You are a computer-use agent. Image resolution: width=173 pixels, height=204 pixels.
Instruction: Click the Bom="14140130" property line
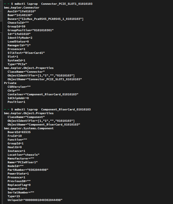coord(20,15)
